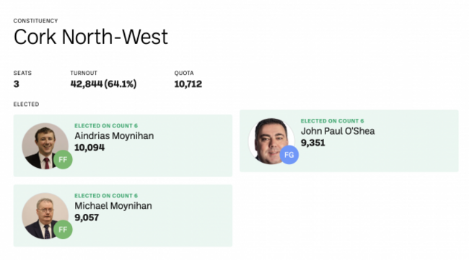469x260 pixels.
Task: Click Elected on Count 6 above John Paul O'Shea
Action: [333, 121]
